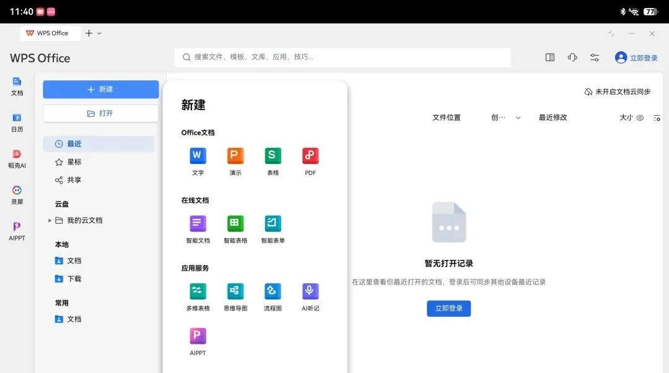Create a new PDF document
Screen dimensions: 669x373
pos(310,161)
